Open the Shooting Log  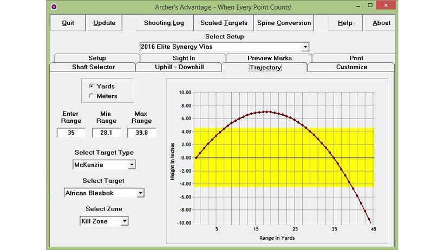(x=164, y=23)
